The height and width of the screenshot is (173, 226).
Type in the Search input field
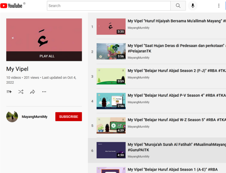point(109,6)
